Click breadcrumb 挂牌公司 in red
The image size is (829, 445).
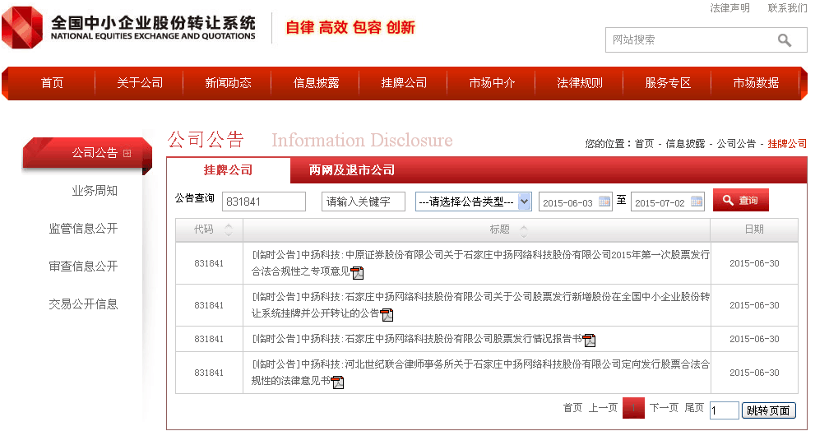tap(787, 144)
